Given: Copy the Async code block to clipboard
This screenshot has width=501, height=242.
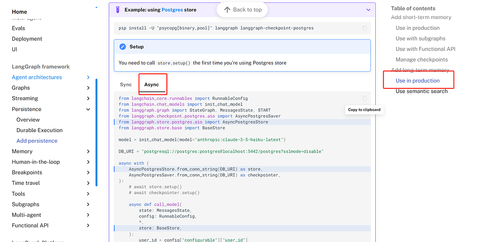Looking at the screenshot, I should pos(364,98).
